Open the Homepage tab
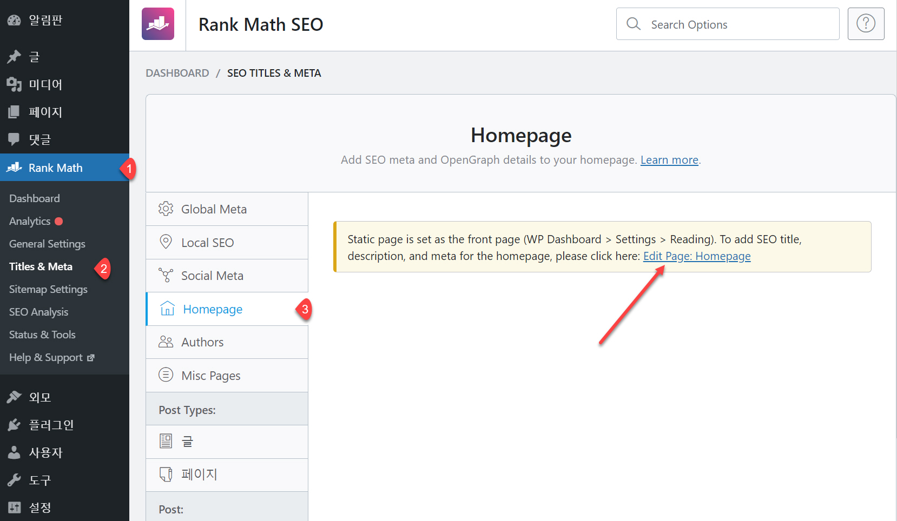Viewport: 897px width, 521px height. (227, 309)
